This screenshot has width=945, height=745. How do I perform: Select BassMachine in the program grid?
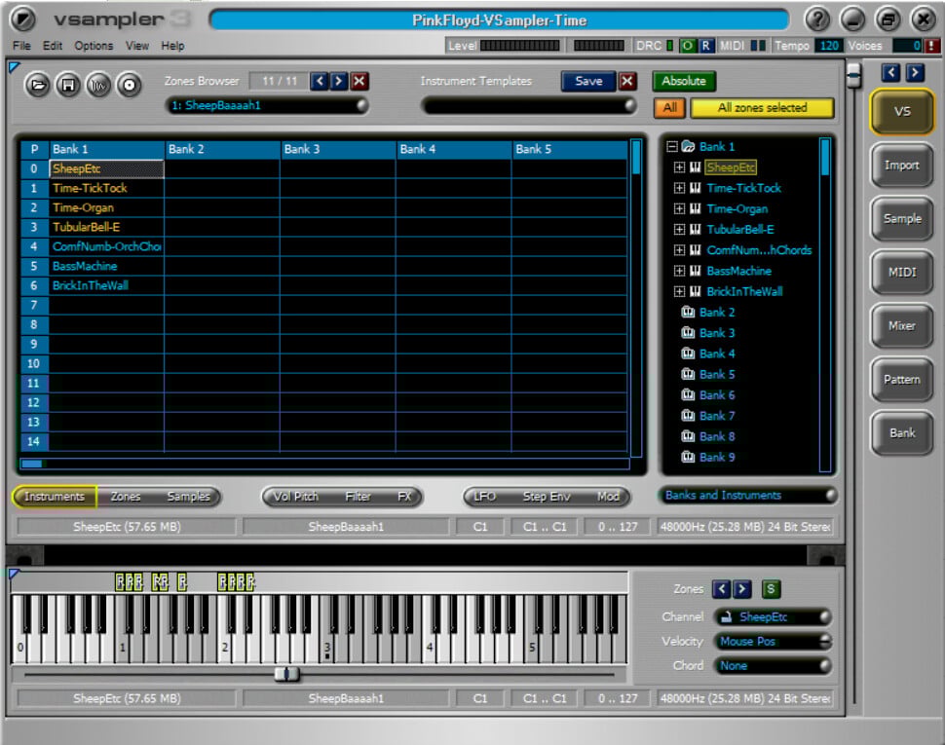click(85, 266)
